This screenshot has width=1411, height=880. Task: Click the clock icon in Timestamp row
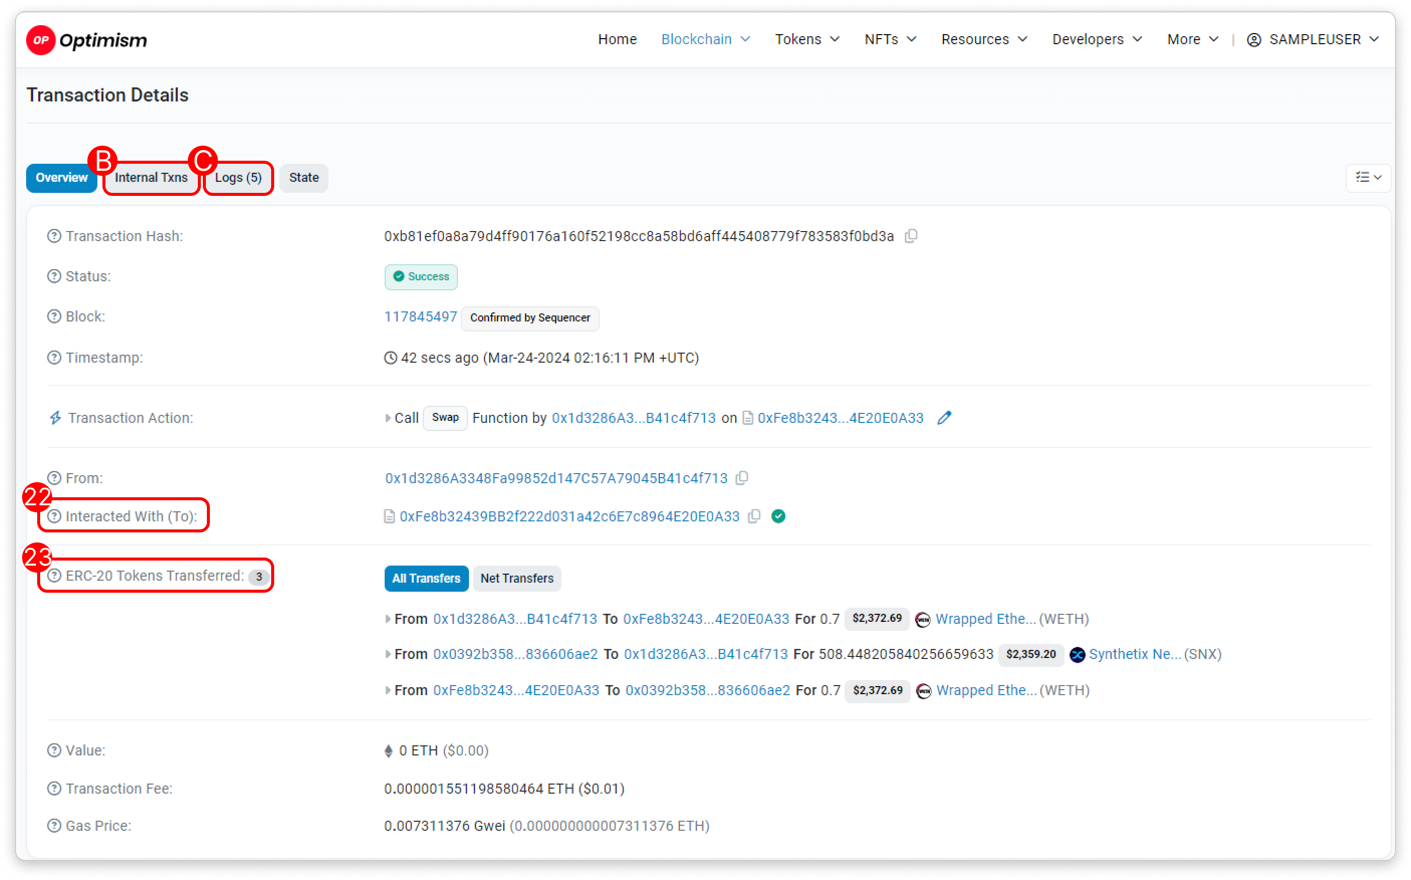point(391,358)
